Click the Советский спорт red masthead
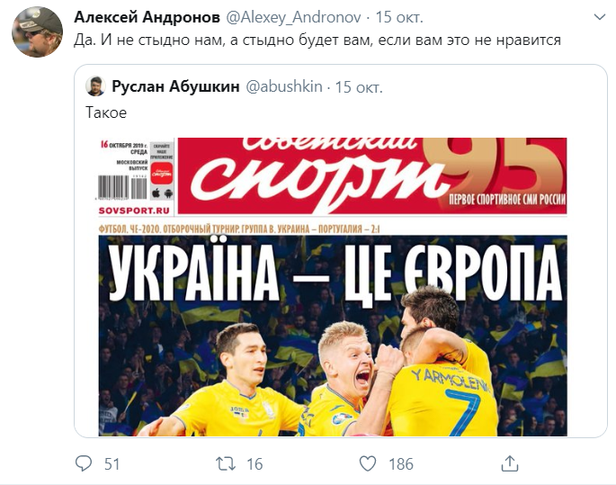Image resolution: width=616 pixels, height=485 pixels. pos(372,175)
